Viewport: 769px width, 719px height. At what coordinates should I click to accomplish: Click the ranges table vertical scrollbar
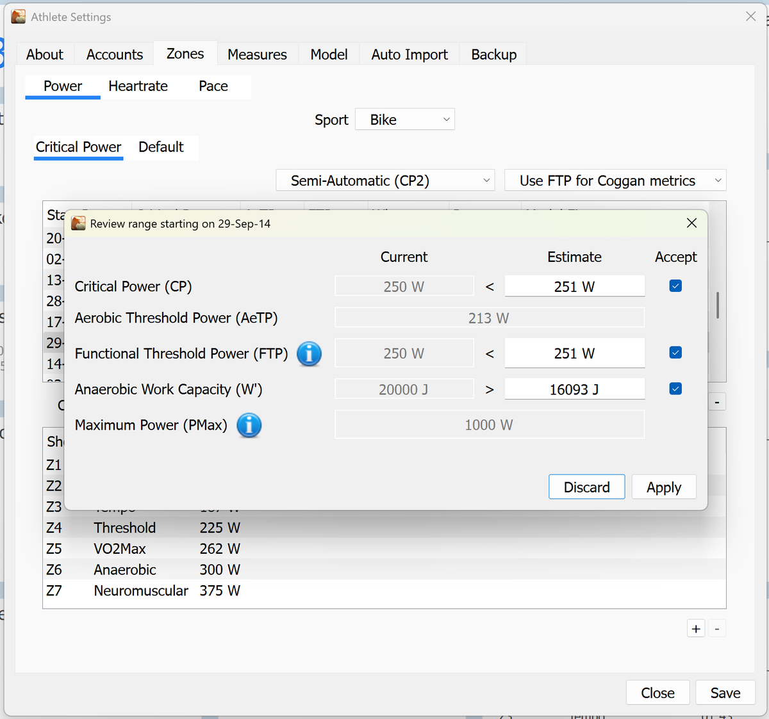(x=717, y=305)
